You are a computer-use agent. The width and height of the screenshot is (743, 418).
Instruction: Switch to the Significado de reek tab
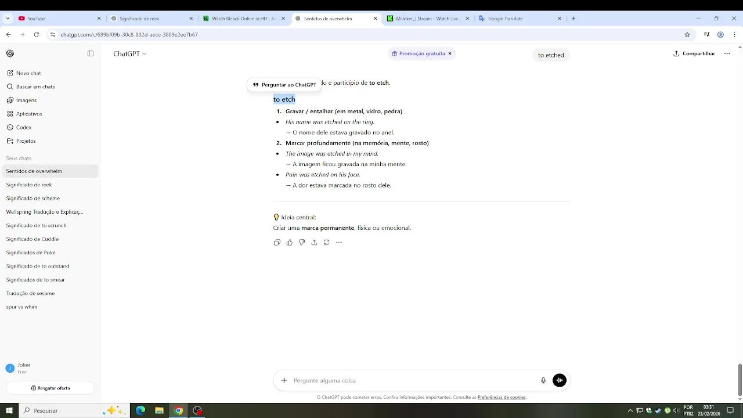pos(152,19)
